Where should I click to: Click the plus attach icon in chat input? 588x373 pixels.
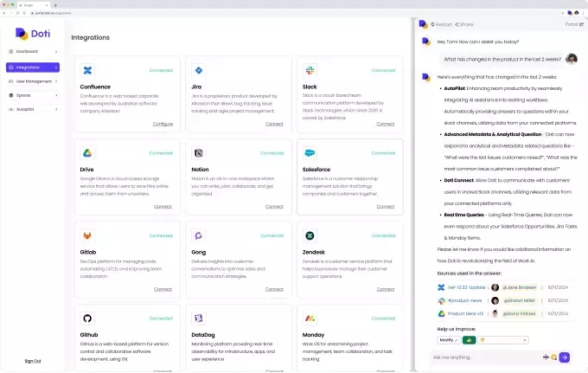[546, 357]
